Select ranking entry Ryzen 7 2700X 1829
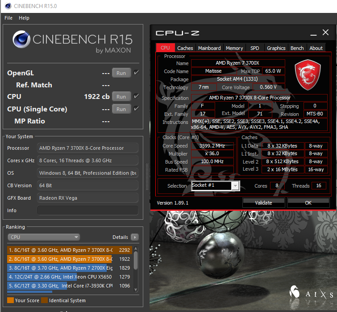The height and width of the screenshot is (312, 337). (70, 268)
